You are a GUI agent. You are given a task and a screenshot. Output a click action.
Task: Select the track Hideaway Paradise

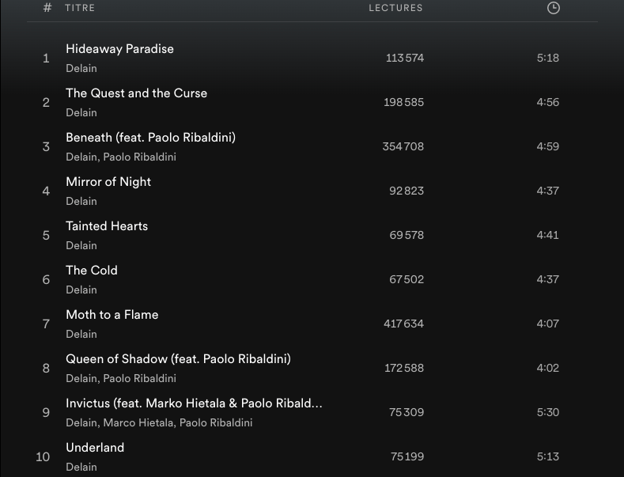point(119,49)
